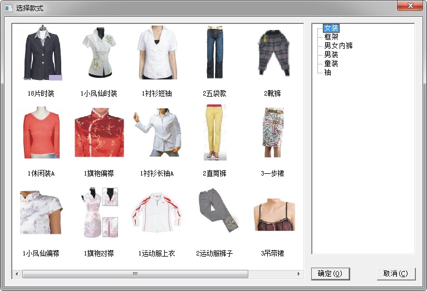Select the 18片时装 blazer thumbnail
Screen dimensions: 427x291
tap(43, 53)
